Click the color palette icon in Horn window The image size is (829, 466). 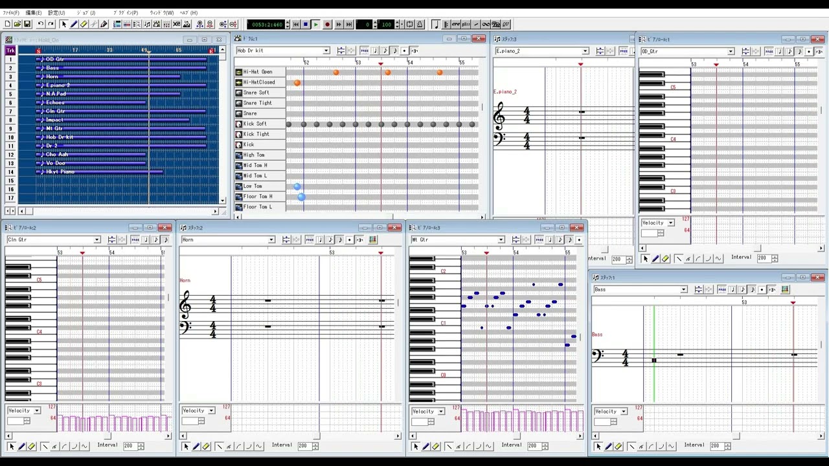(372, 239)
